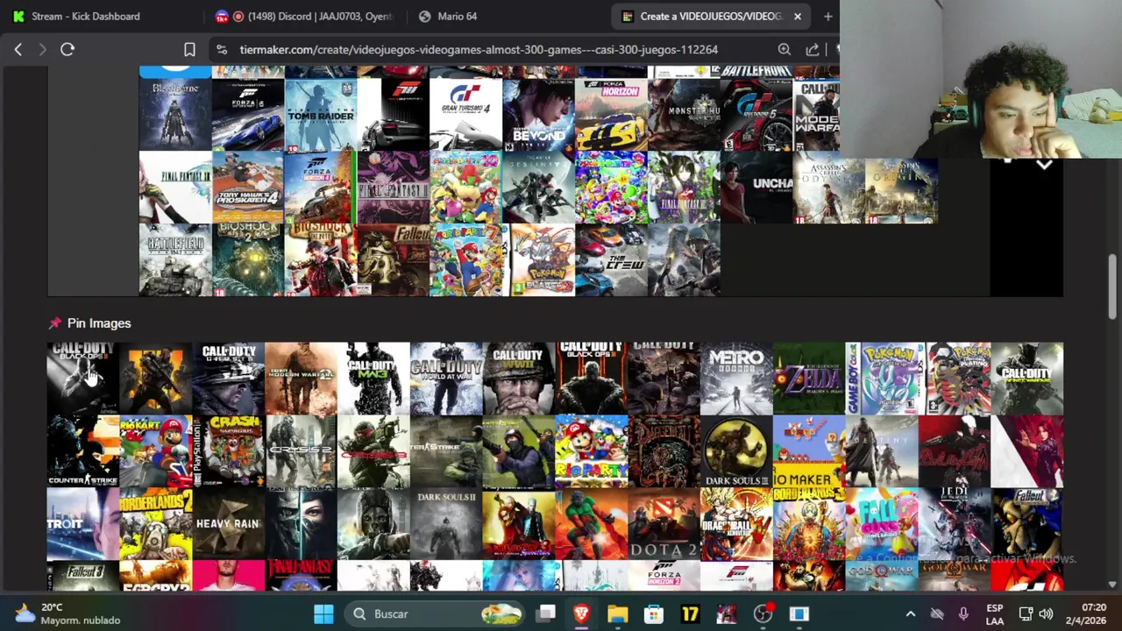Bookmark this page with the bookmark icon

[x=189, y=50]
